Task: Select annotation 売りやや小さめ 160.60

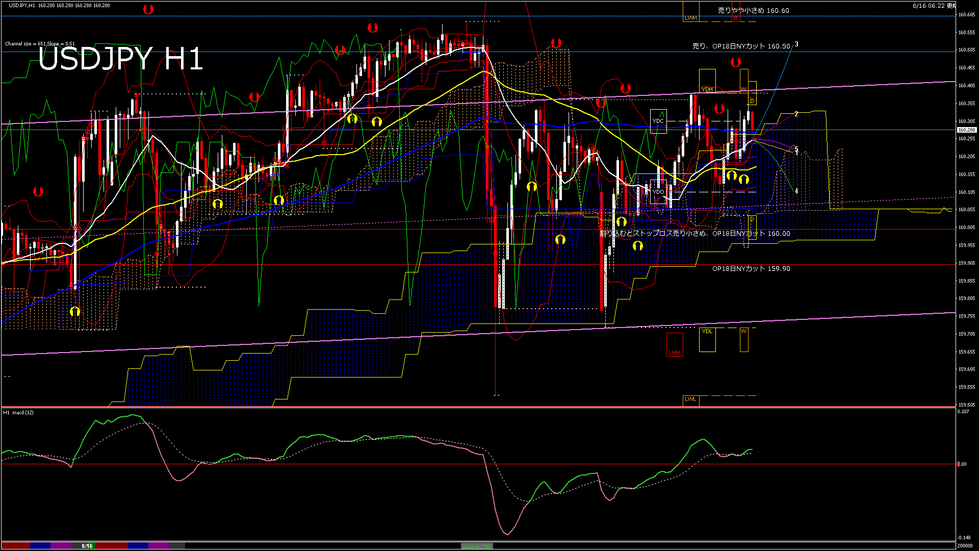Action: tap(753, 10)
